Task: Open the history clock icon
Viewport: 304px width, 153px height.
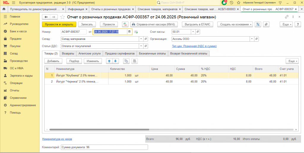Action: 231,3
